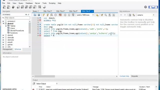Open the Scripting menu
Image resolution: width=160 pixels, height=90 pixels.
tap(52, 3)
